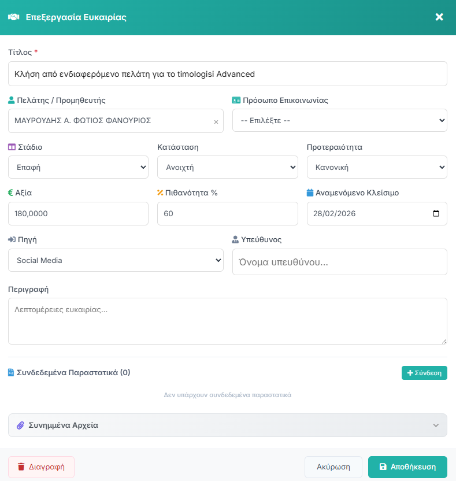Click the document icon beside Συνδεδεμένα Παραστατικά
This screenshot has height=481, width=456.
pyautogui.click(x=11, y=372)
